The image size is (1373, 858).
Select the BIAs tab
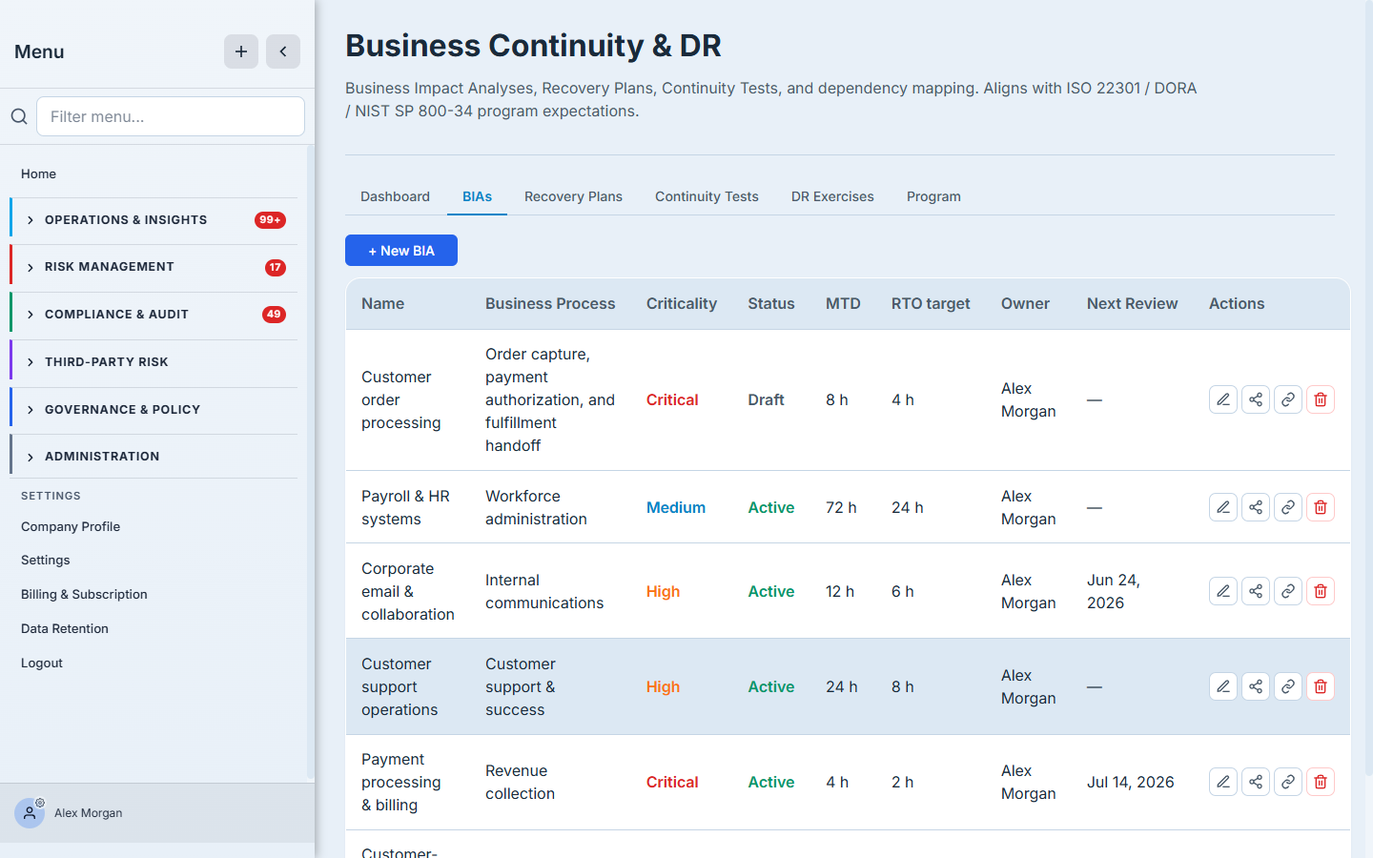pyautogui.click(x=477, y=196)
